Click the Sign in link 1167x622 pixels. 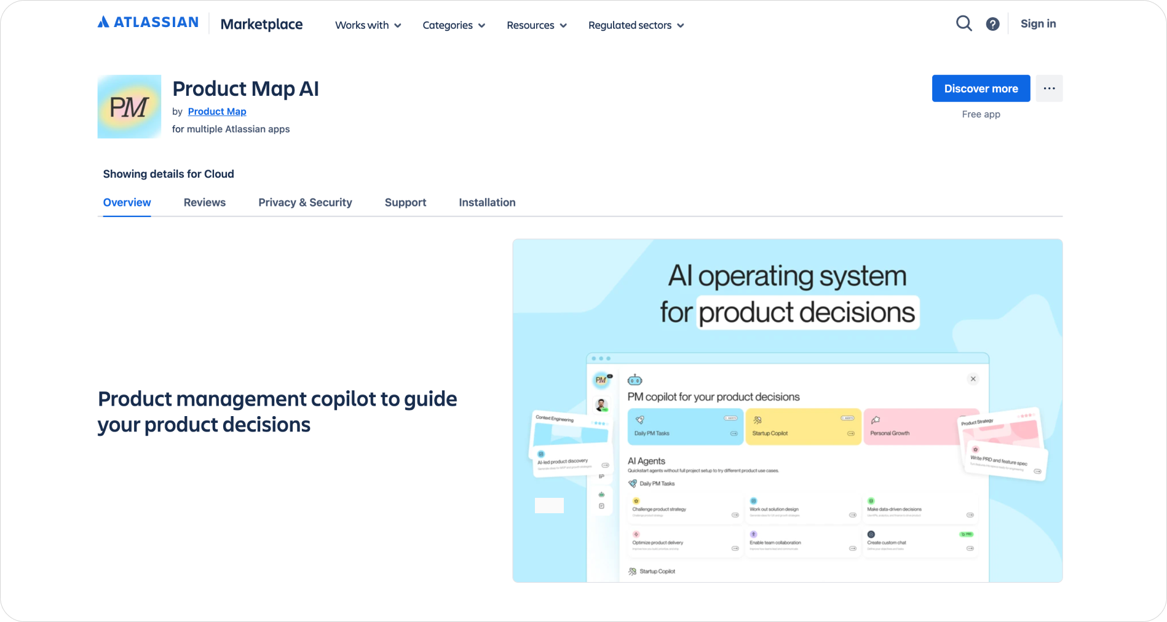point(1038,24)
